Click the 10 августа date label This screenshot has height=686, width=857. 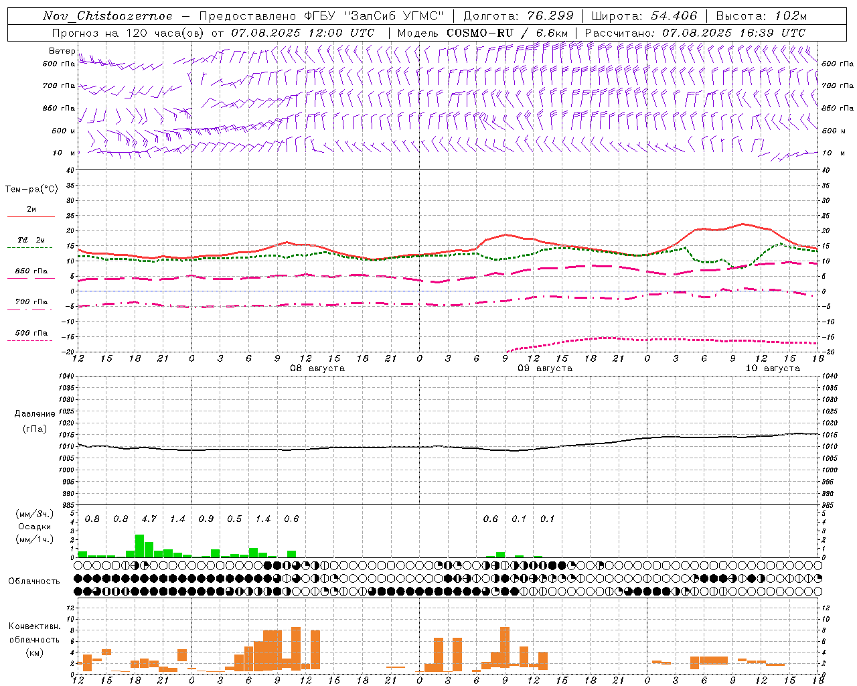tap(773, 368)
